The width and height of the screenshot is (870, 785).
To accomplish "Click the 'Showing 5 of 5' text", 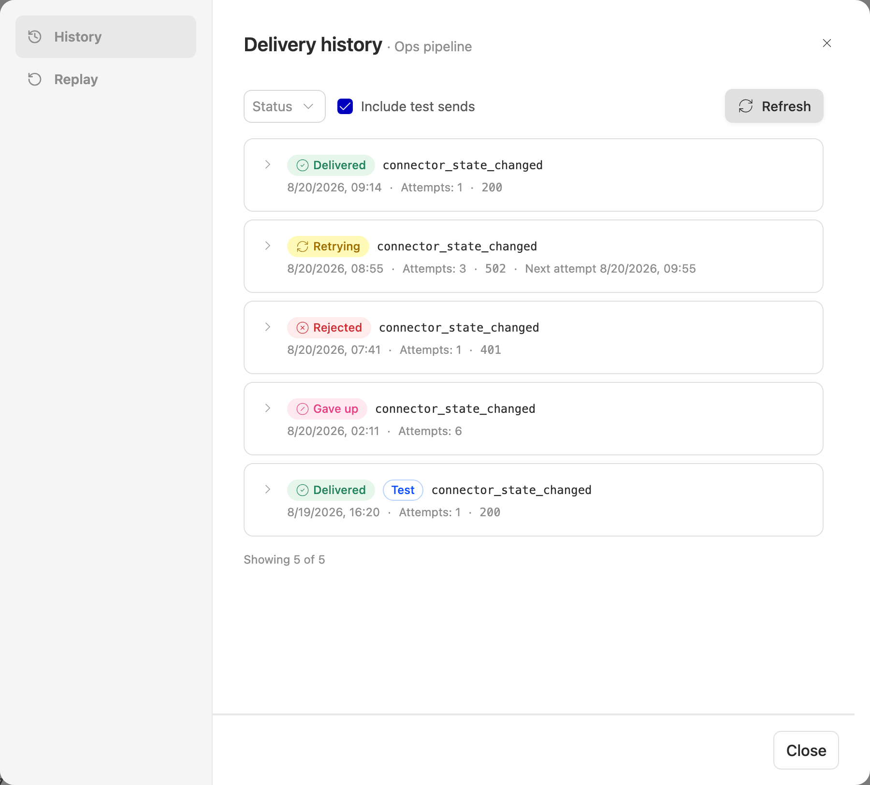I will [x=284, y=560].
